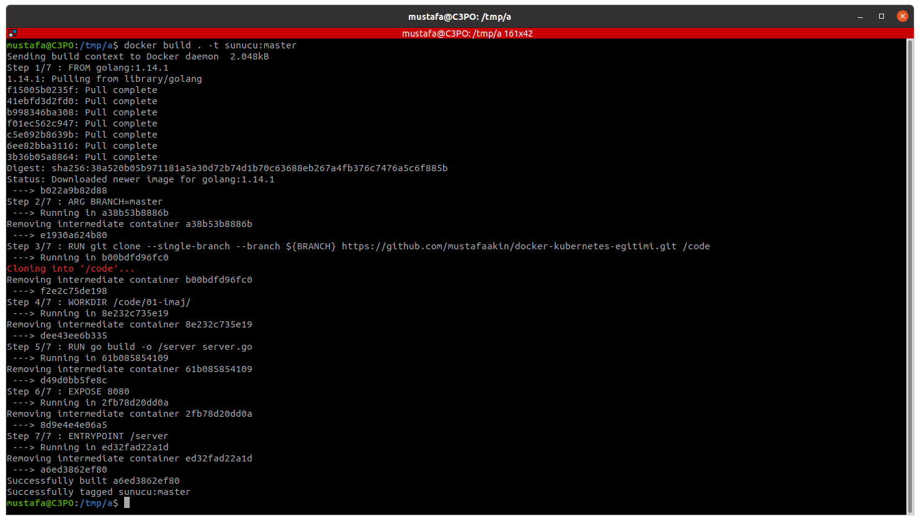Click 'Sending build context to Docker daemon' line
This screenshot has height=521, width=920.
[x=138, y=56]
